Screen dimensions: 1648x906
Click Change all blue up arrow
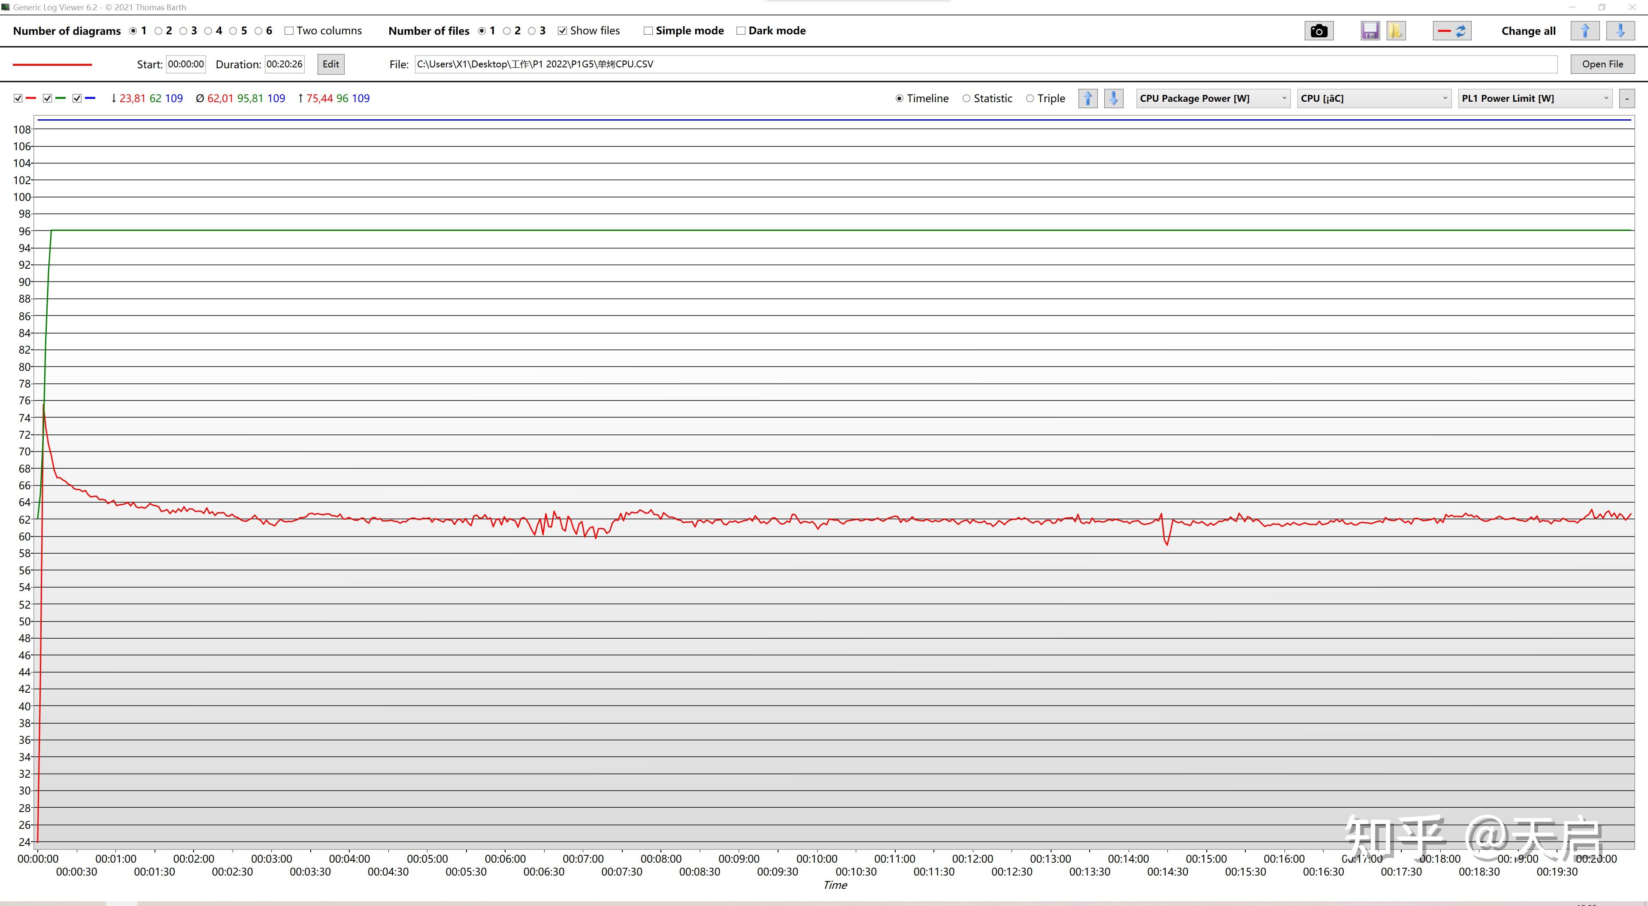click(x=1584, y=31)
